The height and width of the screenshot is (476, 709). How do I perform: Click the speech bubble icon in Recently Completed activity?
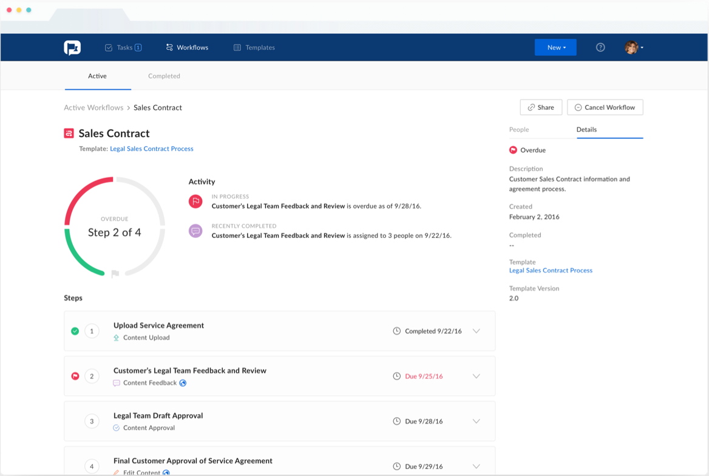coord(195,231)
